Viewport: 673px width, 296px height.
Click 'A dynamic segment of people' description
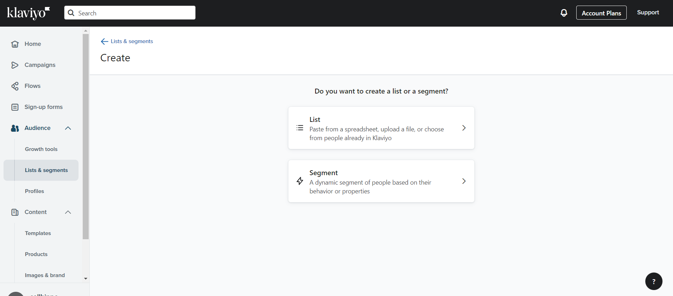370,187
